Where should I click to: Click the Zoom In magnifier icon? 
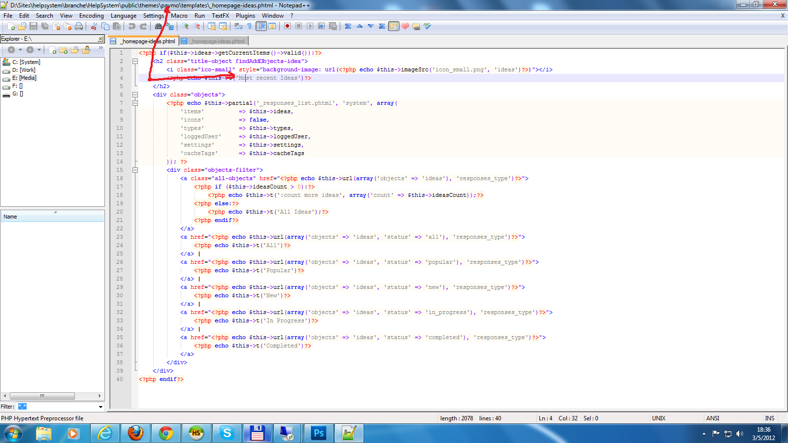coord(185,26)
